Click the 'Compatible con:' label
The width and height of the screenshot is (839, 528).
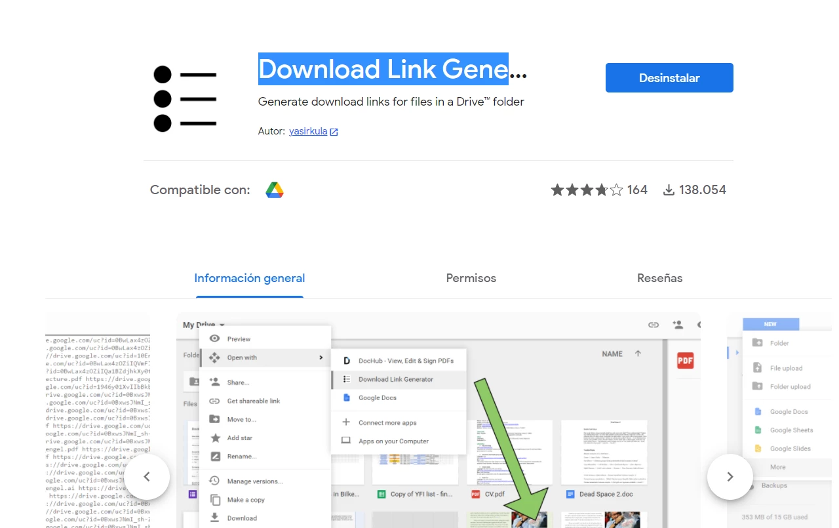200,190
